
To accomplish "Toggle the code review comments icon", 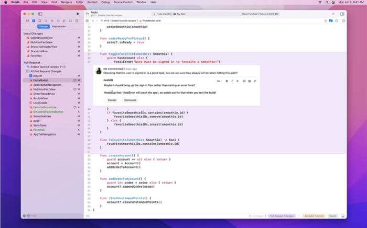I will click(331, 20).
